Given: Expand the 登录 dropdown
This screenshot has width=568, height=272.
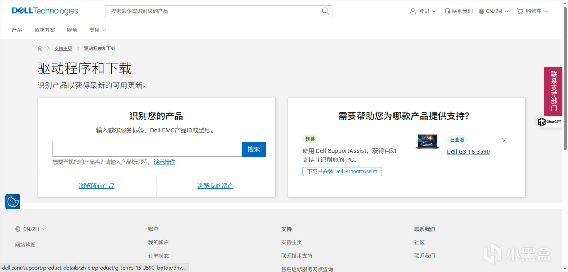Looking at the screenshot, I should [x=427, y=11].
